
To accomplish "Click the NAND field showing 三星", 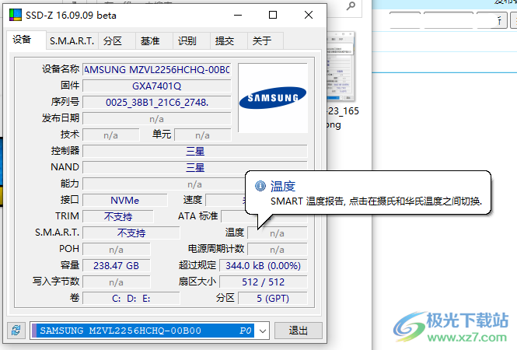I will coord(195,167).
